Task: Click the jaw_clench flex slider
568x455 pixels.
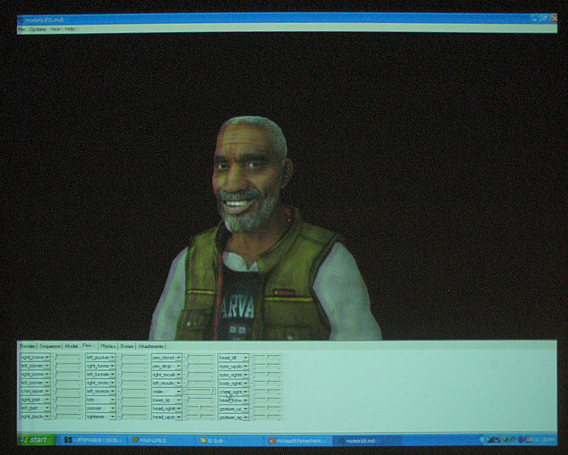Action: coord(199,357)
